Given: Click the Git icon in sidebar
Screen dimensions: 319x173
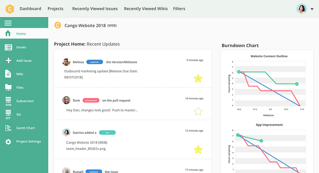Looking at the screenshot, I should click(x=8, y=115).
